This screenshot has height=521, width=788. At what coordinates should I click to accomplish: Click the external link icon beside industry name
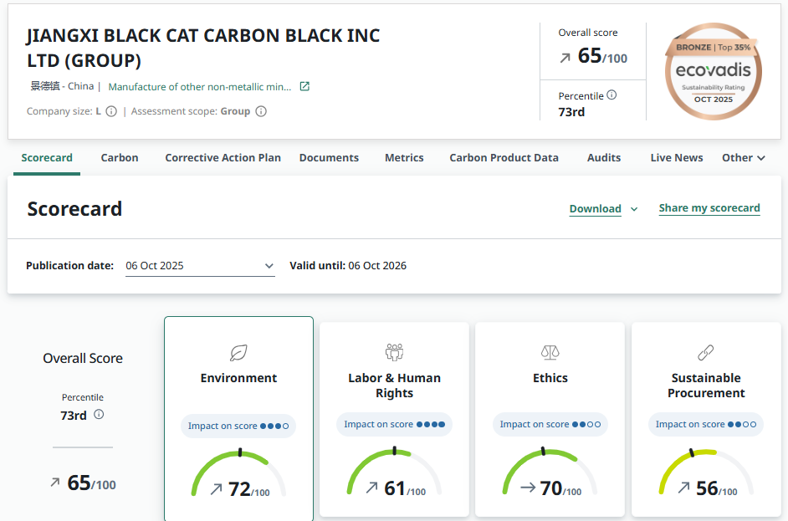point(304,86)
